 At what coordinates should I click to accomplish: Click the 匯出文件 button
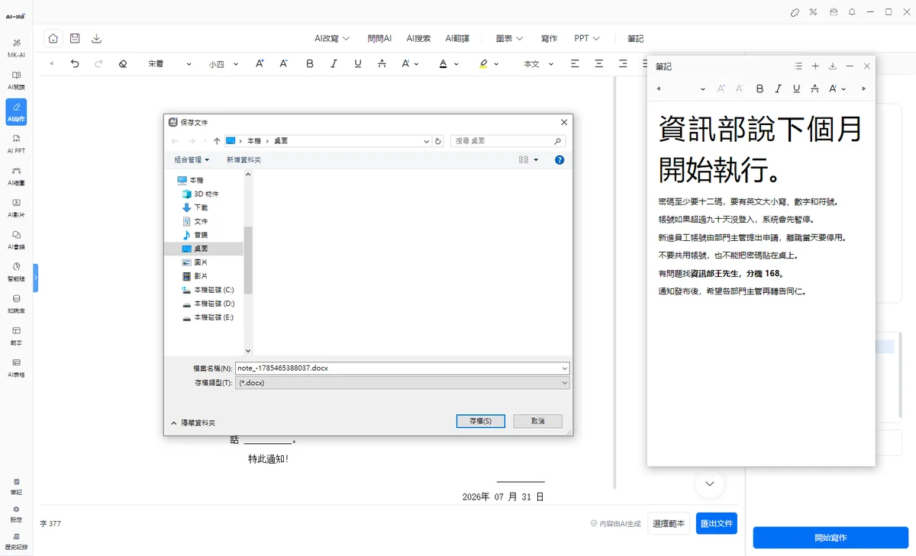click(x=717, y=523)
